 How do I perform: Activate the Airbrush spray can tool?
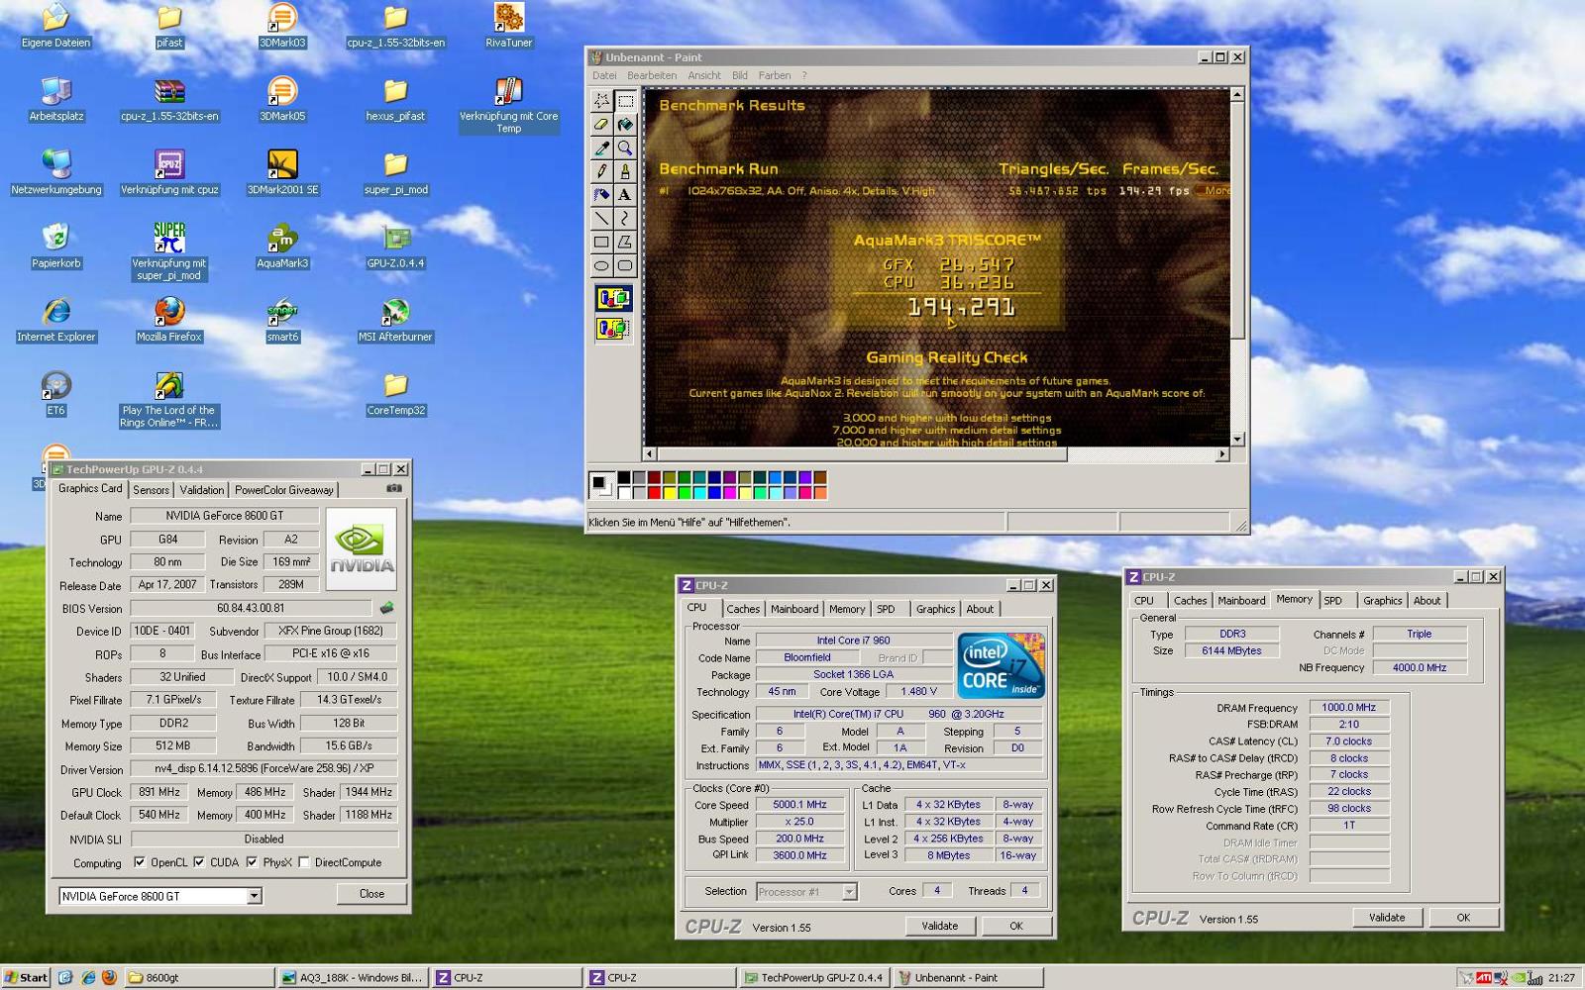click(601, 195)
